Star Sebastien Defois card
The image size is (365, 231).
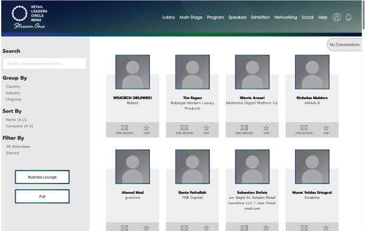point(266,228)
